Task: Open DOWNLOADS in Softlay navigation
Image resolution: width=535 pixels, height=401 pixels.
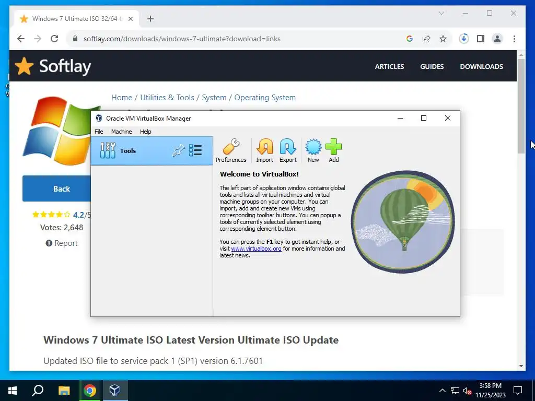Action: 481,66
